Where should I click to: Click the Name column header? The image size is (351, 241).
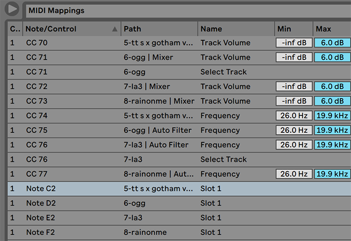coord(236,29)
